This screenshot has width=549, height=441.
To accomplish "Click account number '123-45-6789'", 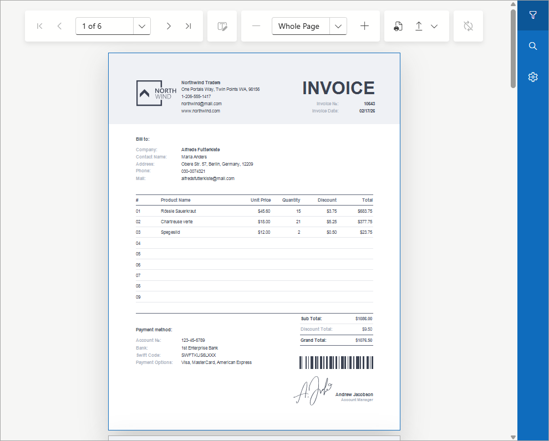I will [x=193, y=340].
